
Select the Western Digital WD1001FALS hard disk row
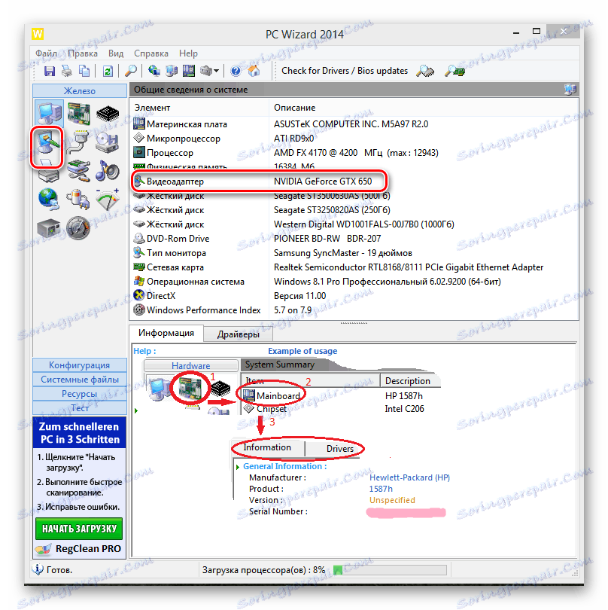354,224
